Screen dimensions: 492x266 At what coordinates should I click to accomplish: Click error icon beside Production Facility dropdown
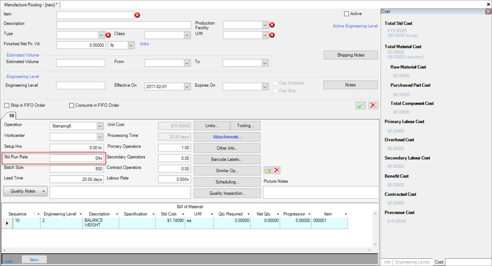272,25
